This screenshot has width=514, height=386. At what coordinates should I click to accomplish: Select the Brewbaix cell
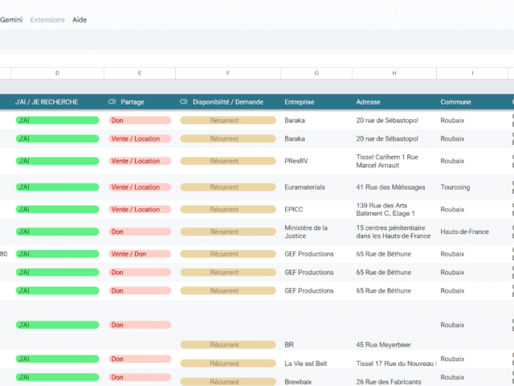click(298, 382)
